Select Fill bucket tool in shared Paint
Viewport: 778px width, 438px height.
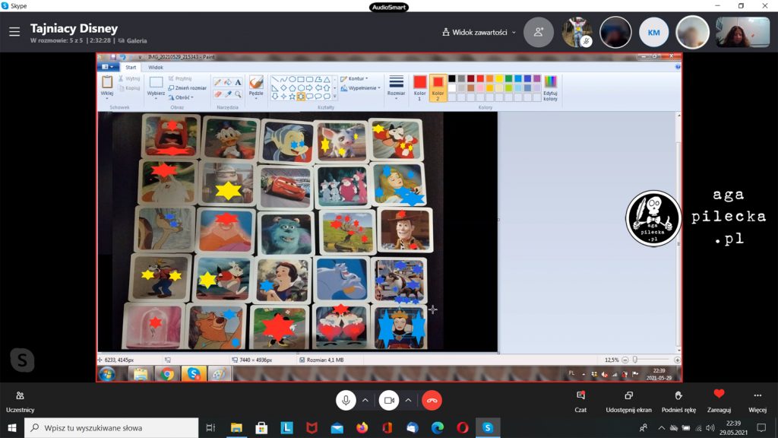[x=228, y=82]
